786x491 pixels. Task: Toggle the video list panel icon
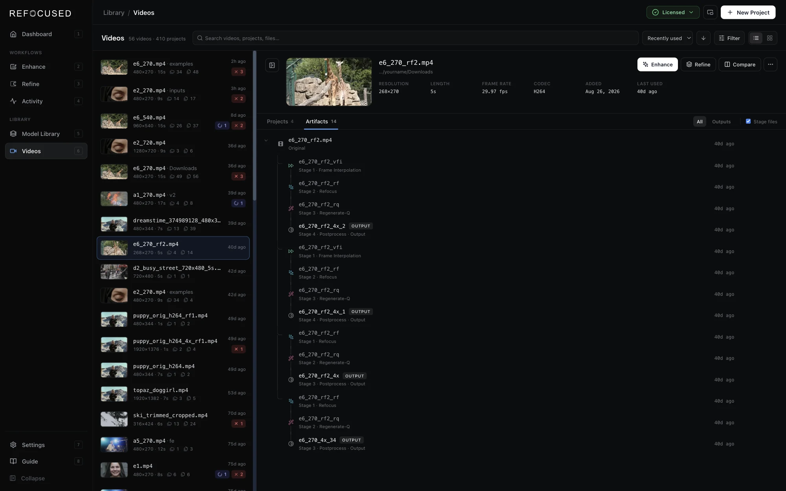click(x=272, y=65)
